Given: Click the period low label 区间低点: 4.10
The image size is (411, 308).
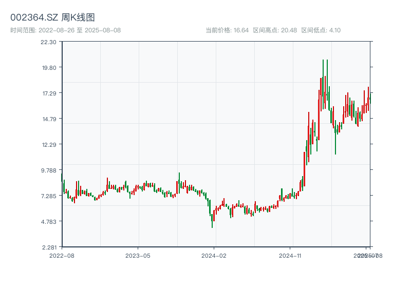Looking at the screenshot, I should point(321,30).
